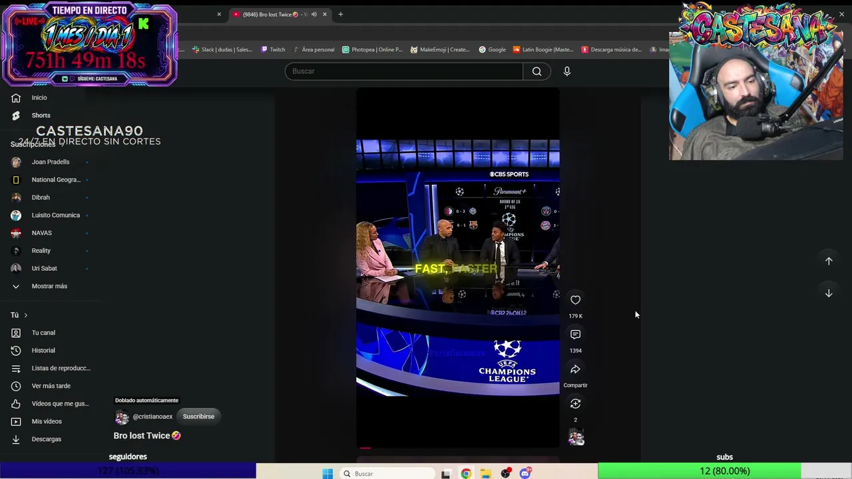Open the Twitch bookmark

[273, 50]
